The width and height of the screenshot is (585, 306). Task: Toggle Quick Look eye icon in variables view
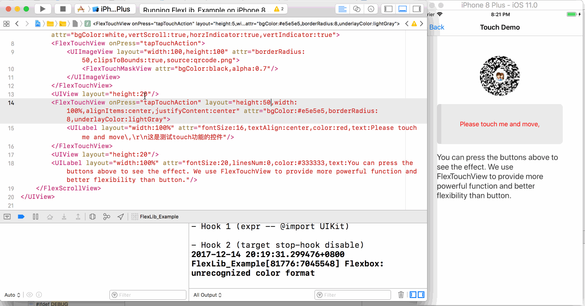tap(30, 295)
